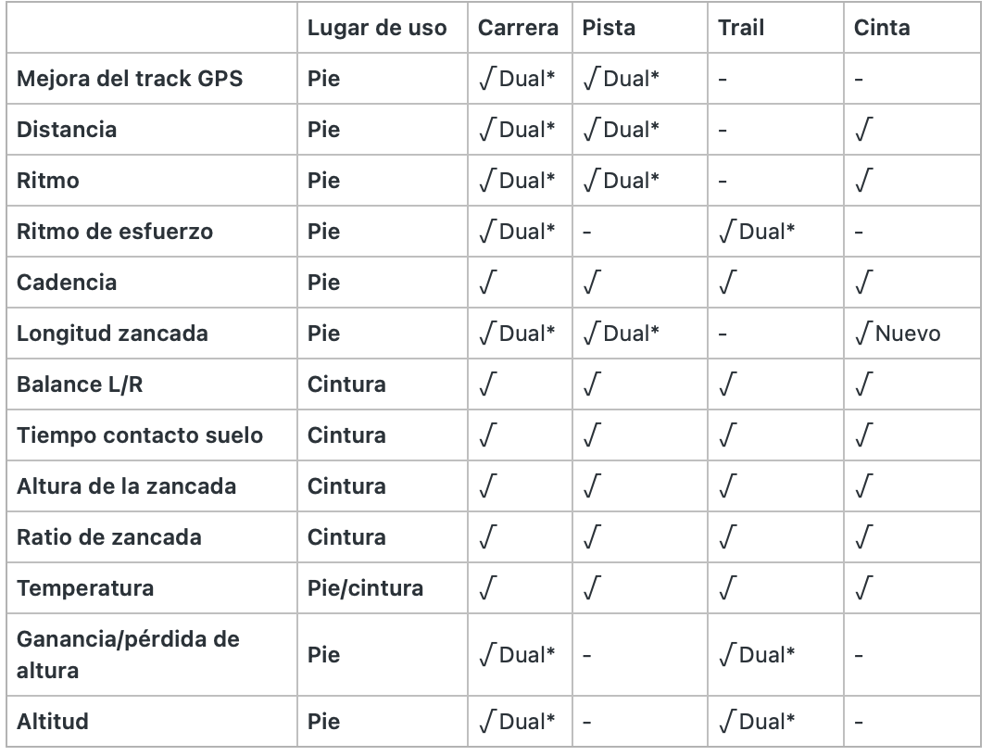Click the Pie/cintura cell

[365, 588]
